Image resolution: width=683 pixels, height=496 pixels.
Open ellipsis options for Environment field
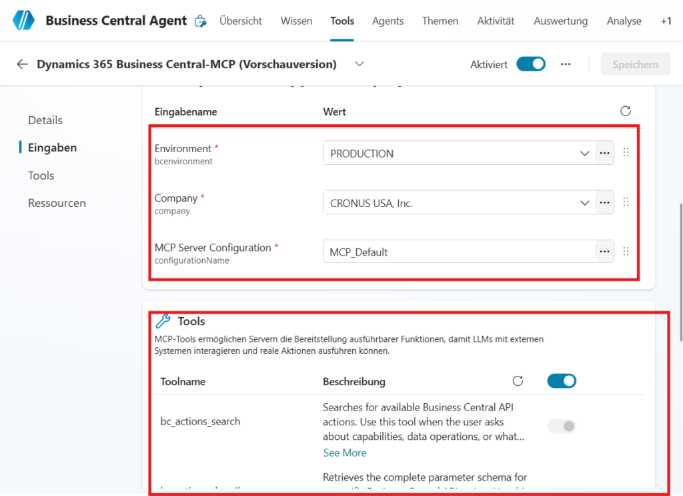[x=604, y=154]
